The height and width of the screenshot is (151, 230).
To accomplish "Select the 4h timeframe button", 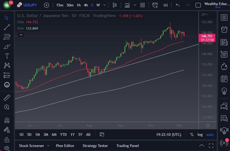I will pos(86,5).
